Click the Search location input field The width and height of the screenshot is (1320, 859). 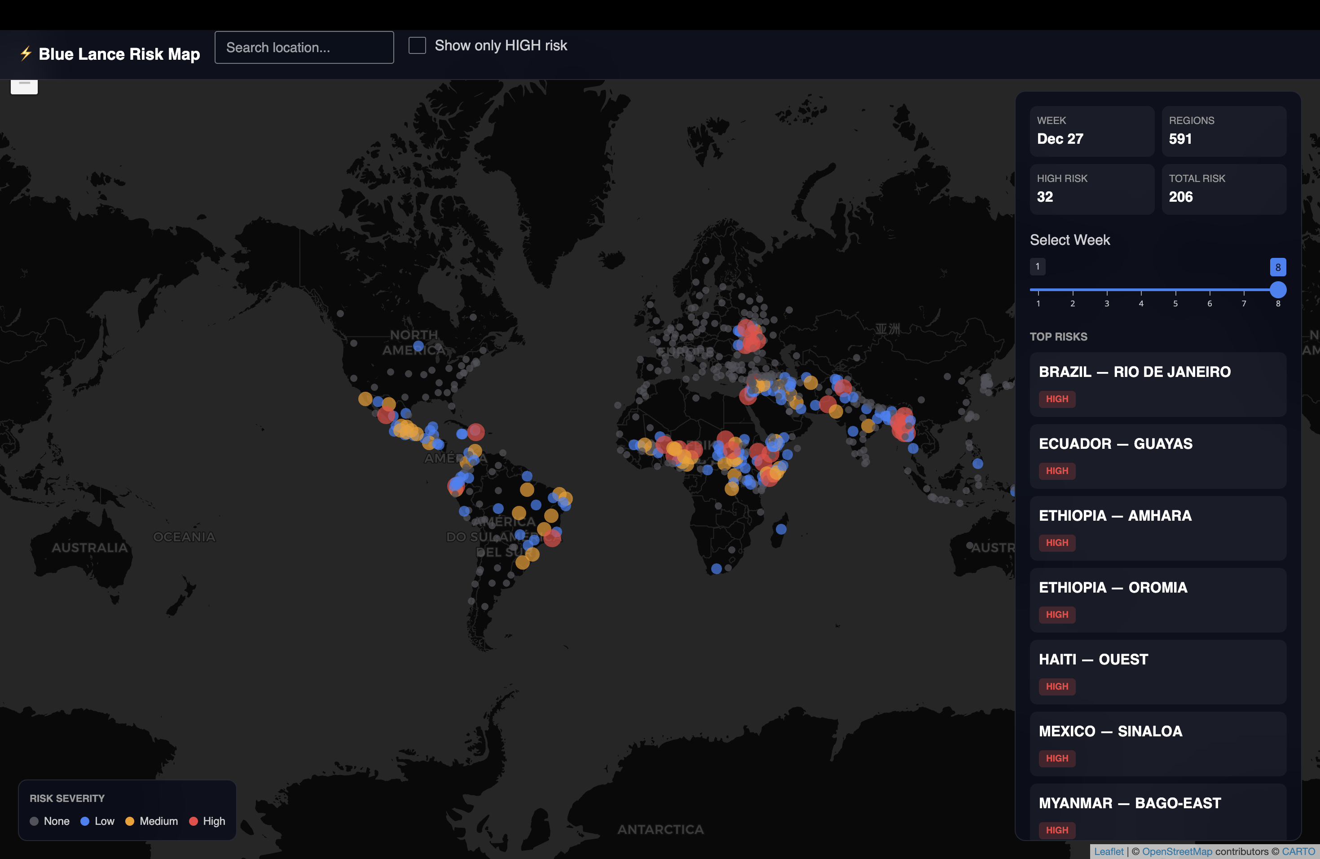coord(304,48)
